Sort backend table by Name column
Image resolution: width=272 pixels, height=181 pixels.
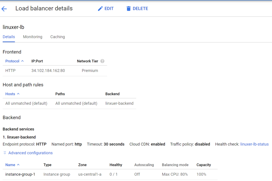tap(10, 165)
